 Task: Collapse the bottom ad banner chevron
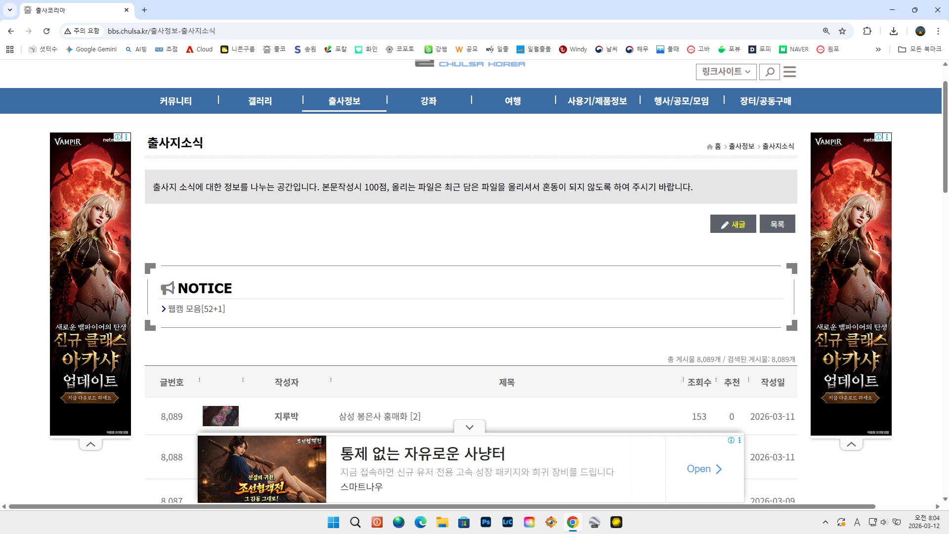point(470,427)
